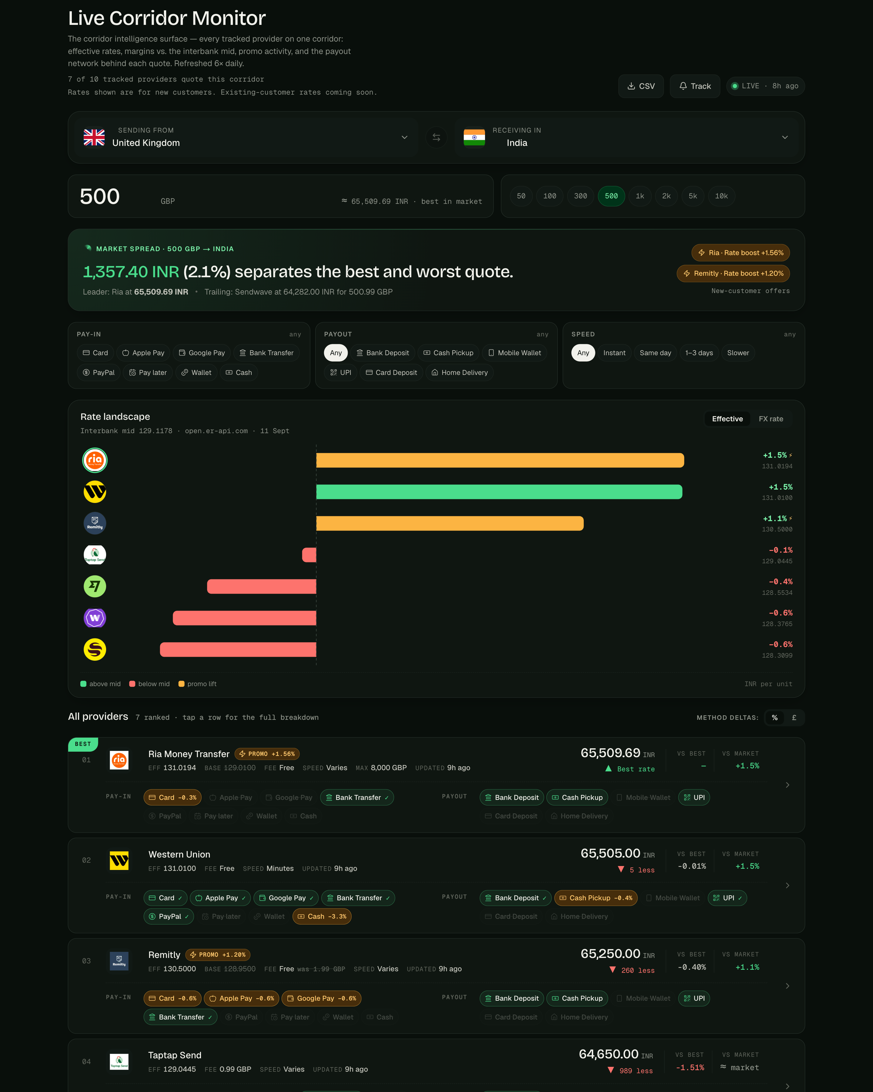Switch chart to FX rate view
This screenshot has height=1092, width=873.
[x=771, y=419]
